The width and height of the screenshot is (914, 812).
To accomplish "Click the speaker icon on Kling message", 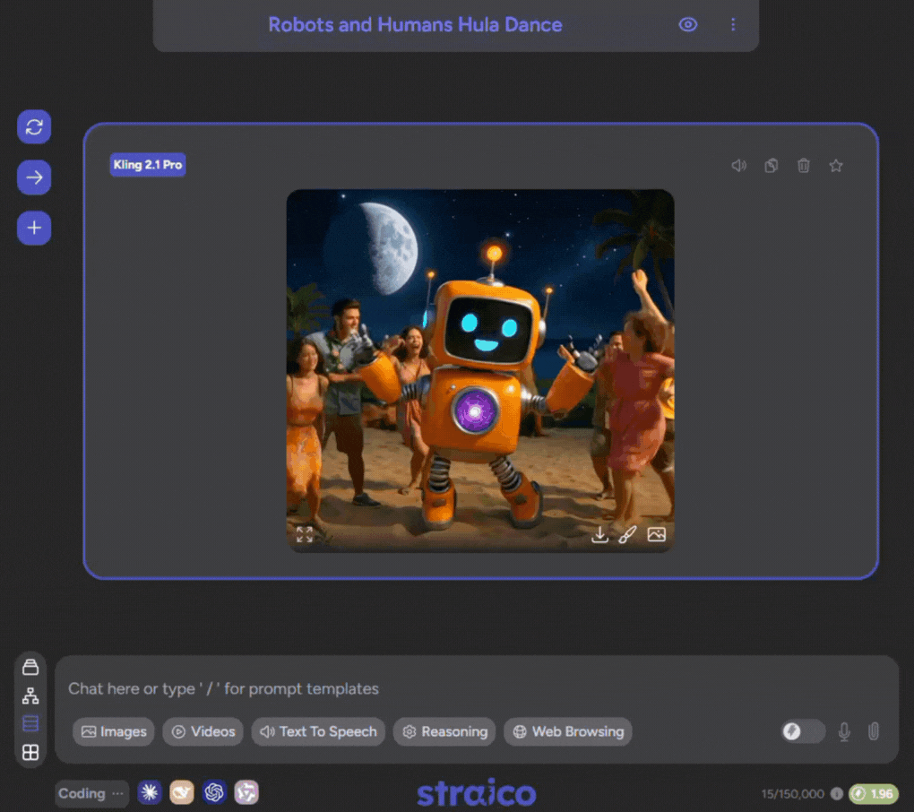I will [x=738, y=166].
